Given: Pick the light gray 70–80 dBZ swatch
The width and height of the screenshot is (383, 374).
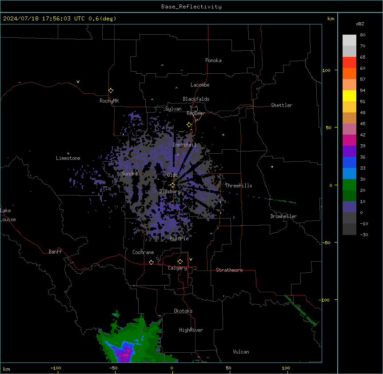Looking at the screenshot, I should point(349,40).
